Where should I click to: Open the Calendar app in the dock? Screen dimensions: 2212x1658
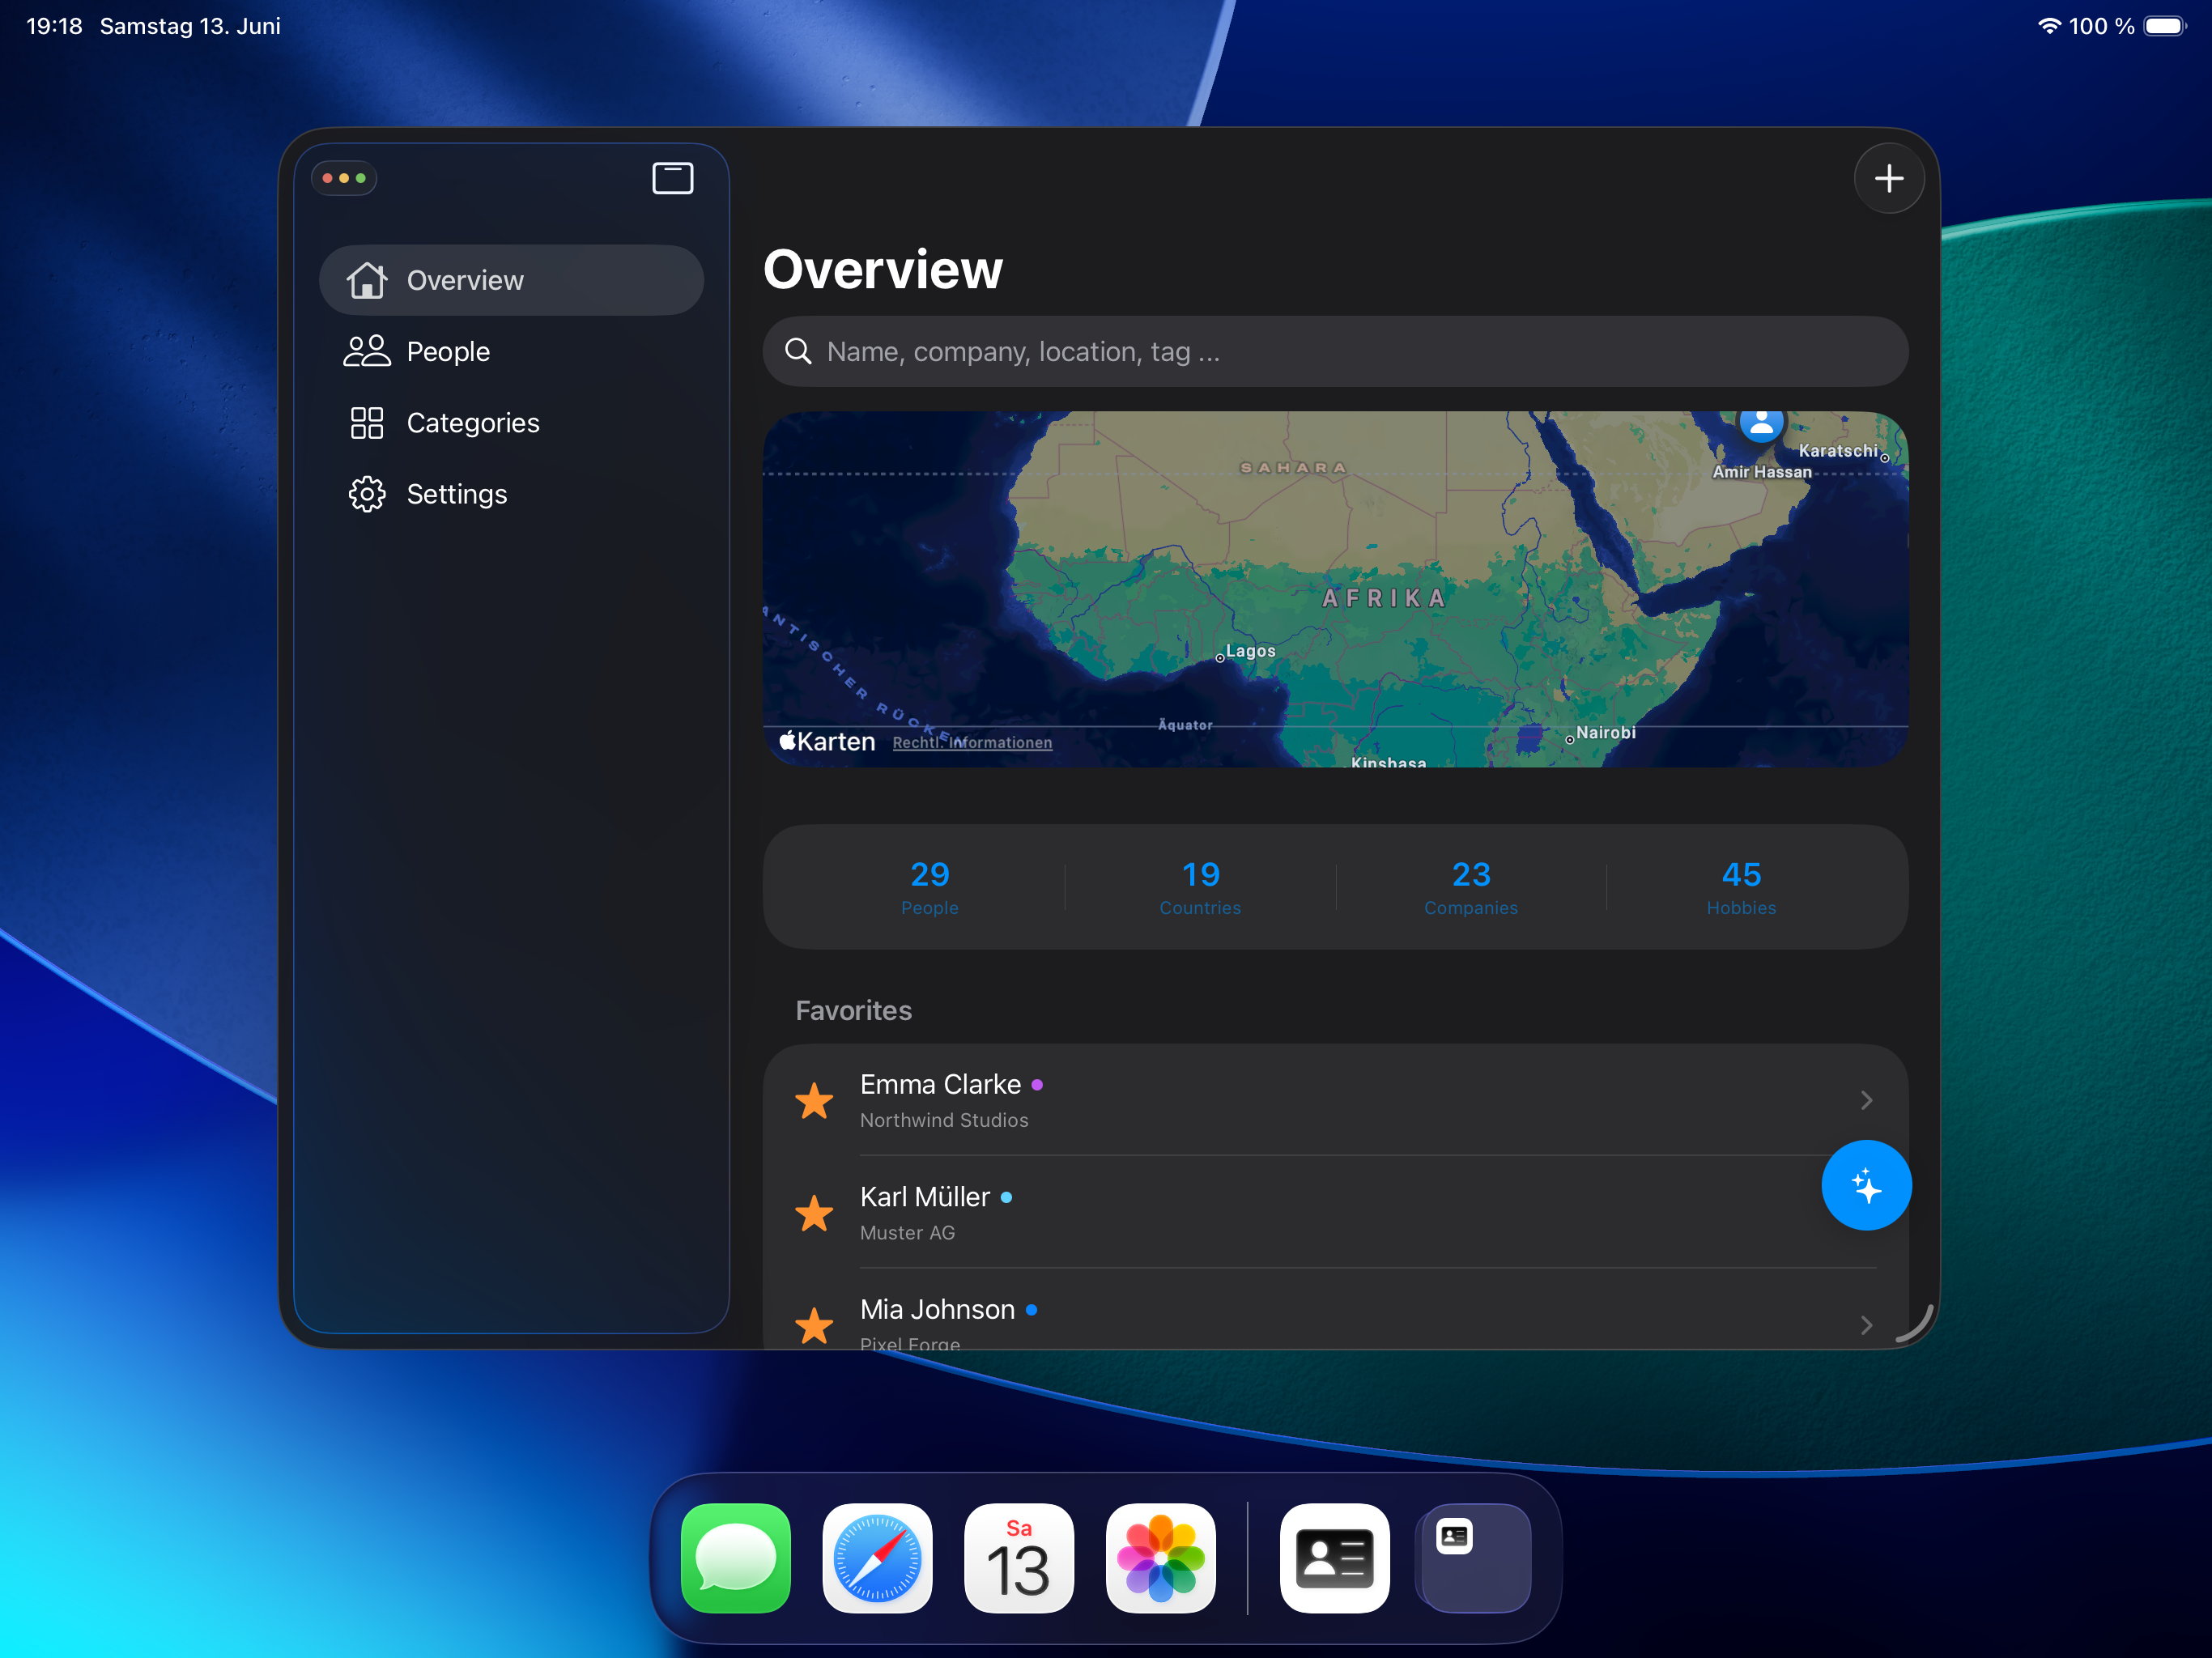(1019, 1558)
